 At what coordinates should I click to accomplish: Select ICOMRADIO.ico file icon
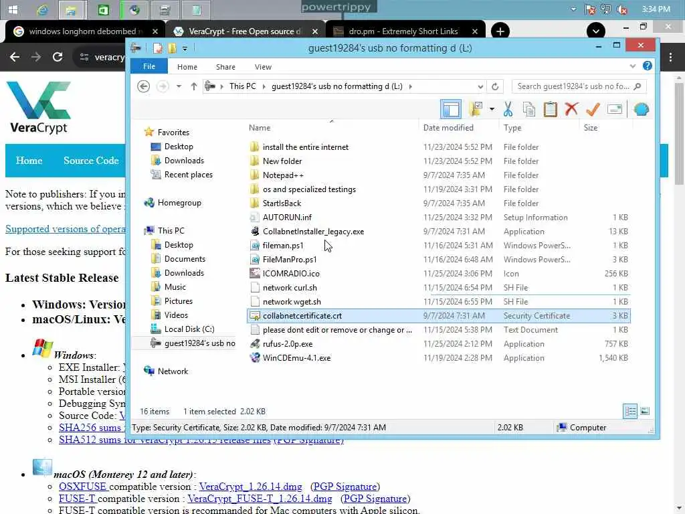(x=254, y=273)
